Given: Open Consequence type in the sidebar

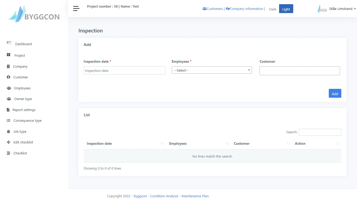Looking at the screenshot, I should pyautogui.click(x=27, y=120).
